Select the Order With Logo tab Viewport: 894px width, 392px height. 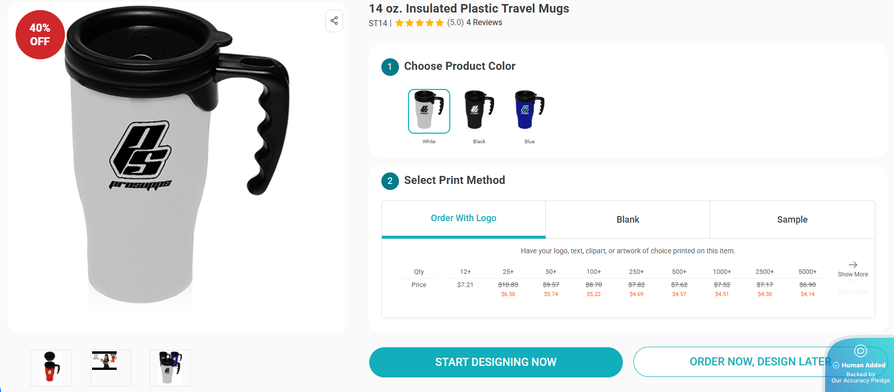[x=463, y=218]
